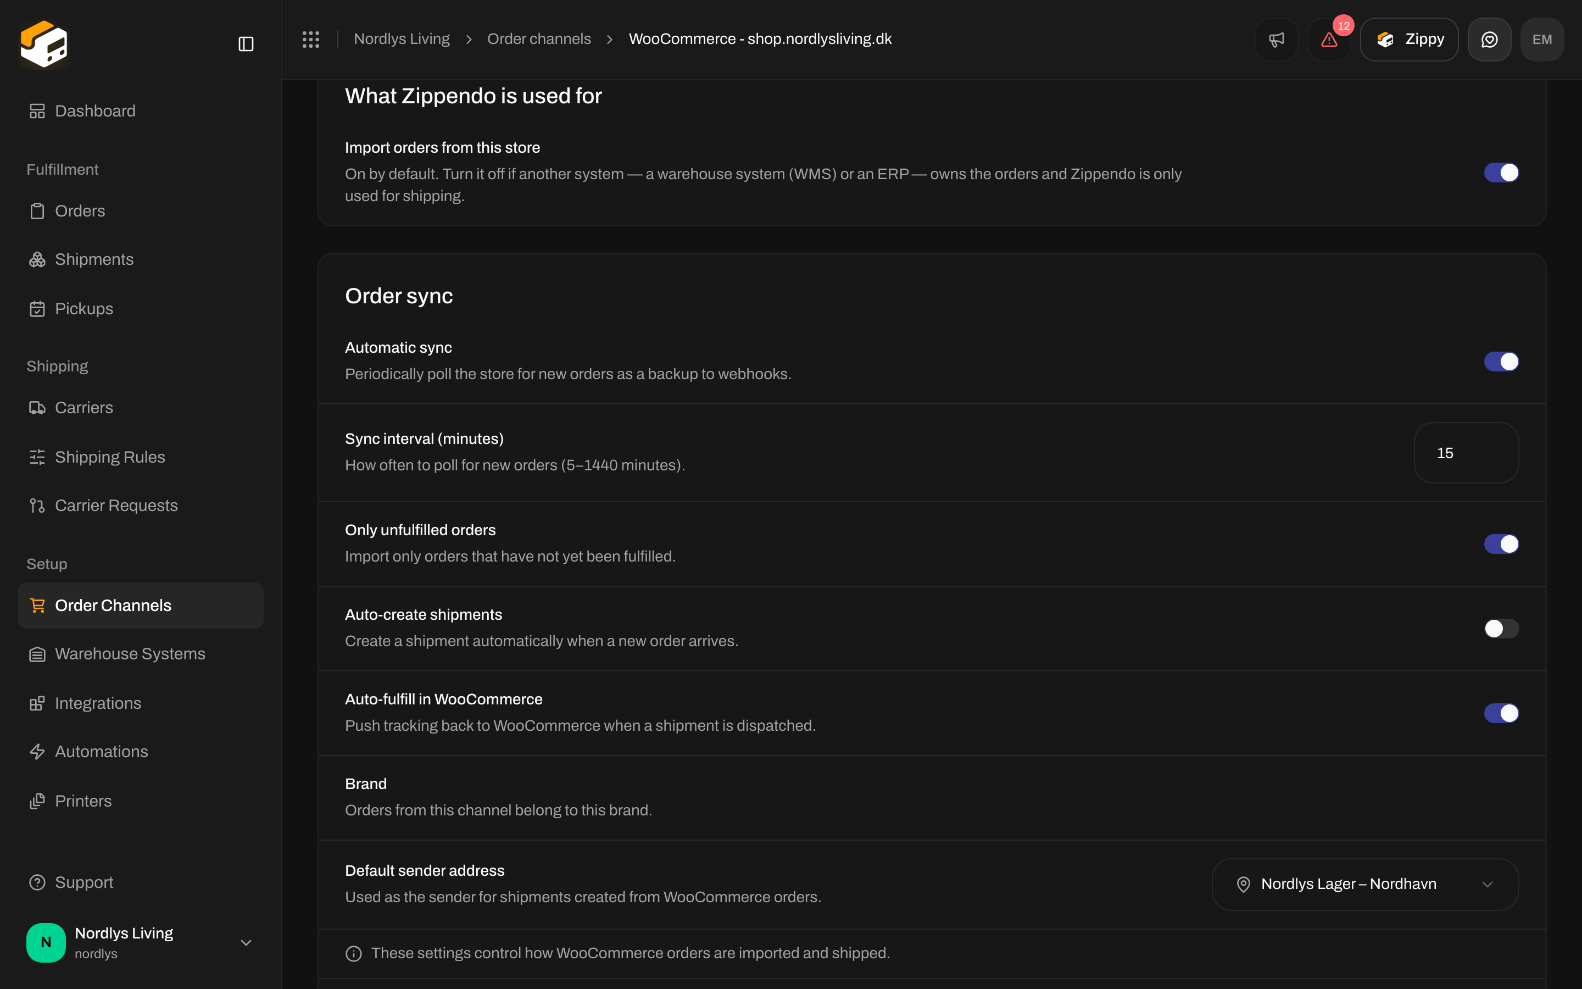Click the Support help icon
The image size is (1582, 989).
pyautogui.click(x=37, y=882)
